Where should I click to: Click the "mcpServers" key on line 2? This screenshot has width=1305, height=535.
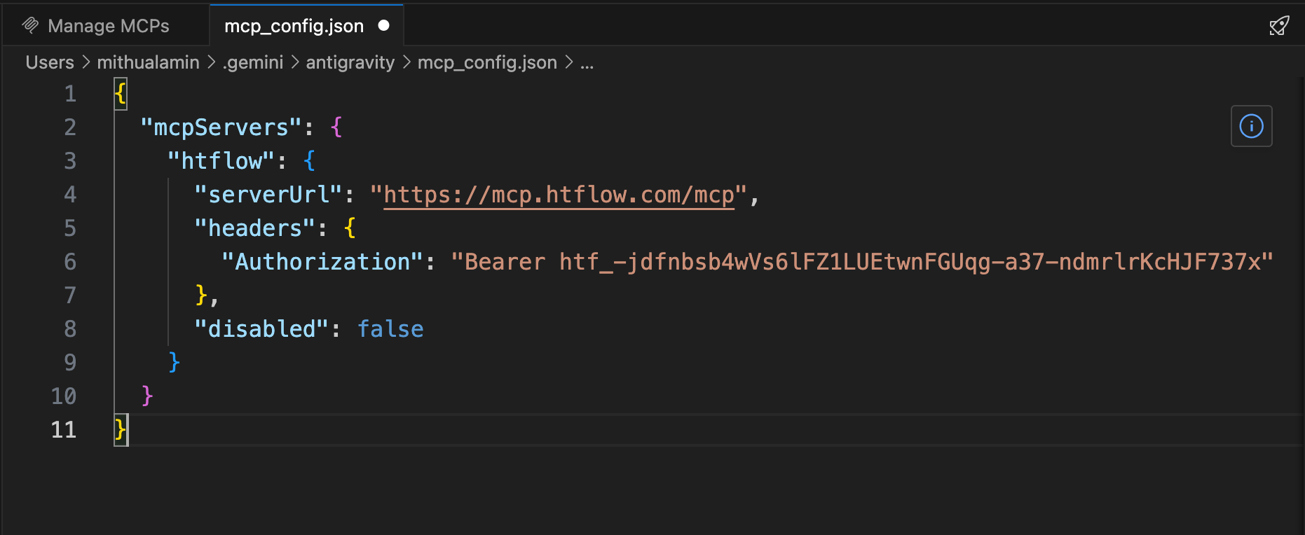click(x=221, y=127)
